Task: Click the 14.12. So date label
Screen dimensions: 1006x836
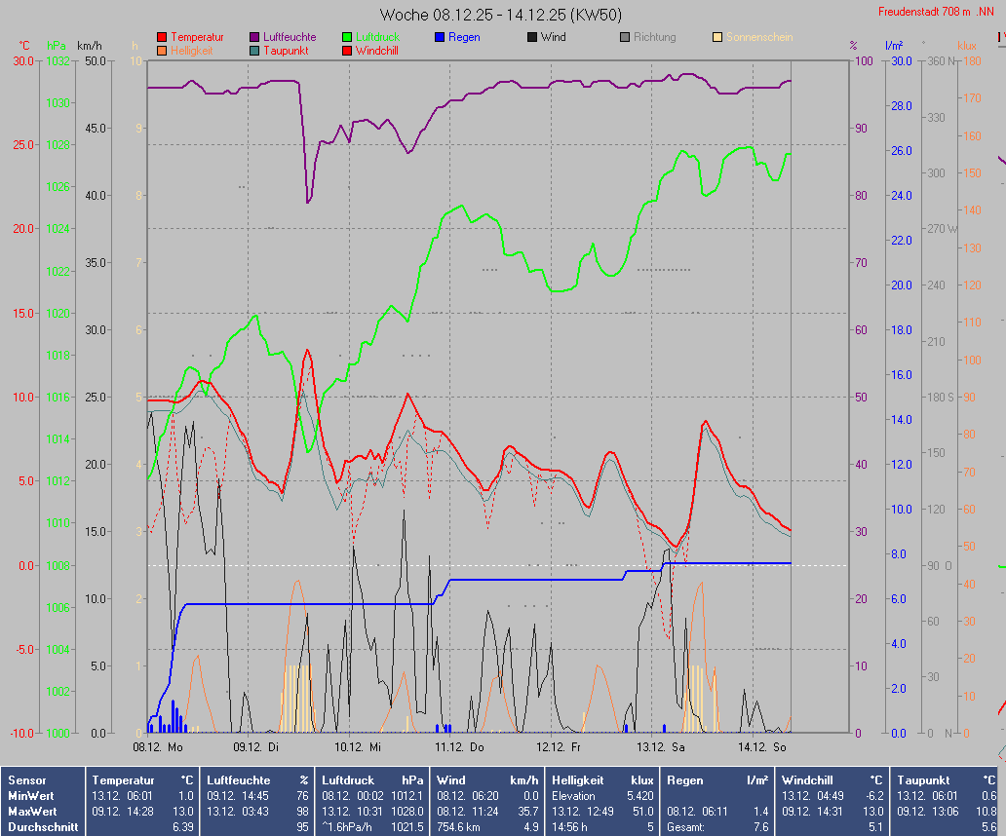Action: 761,747
